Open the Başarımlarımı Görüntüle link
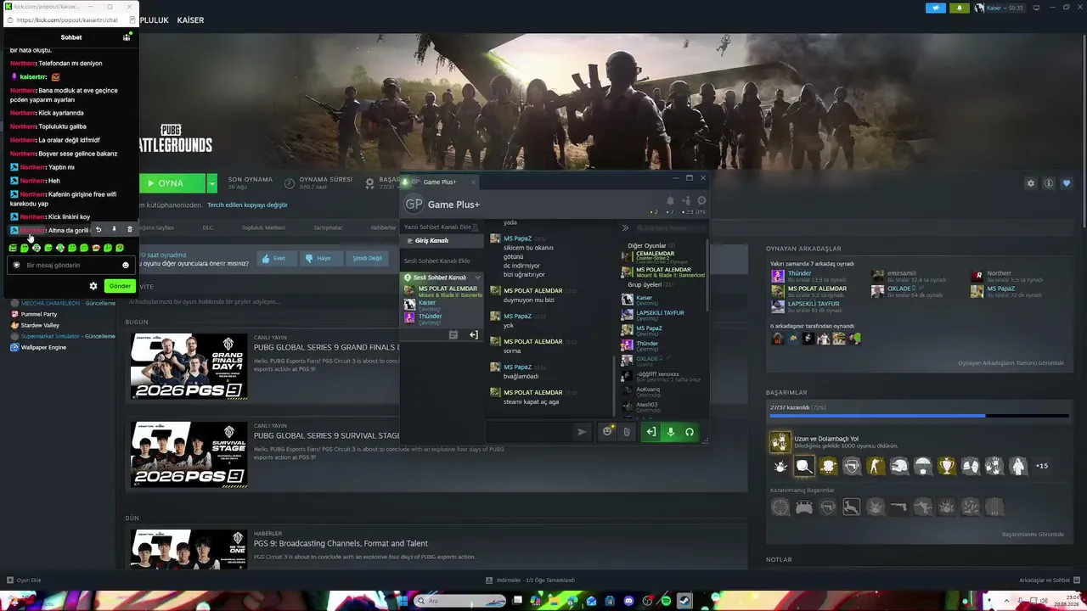This screenshot has width=1087, height=611. click(x=1033, y=535)
